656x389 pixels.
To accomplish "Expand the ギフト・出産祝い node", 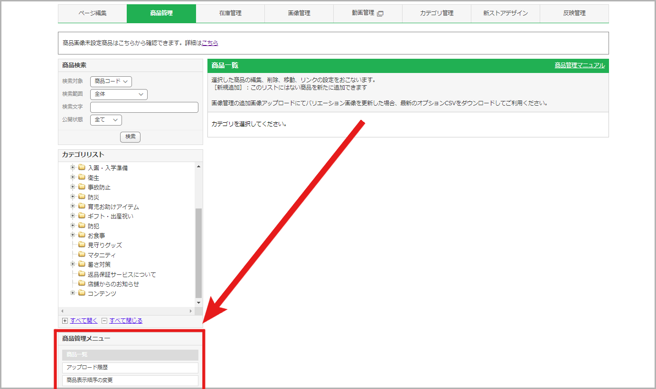I will (73, 216).
